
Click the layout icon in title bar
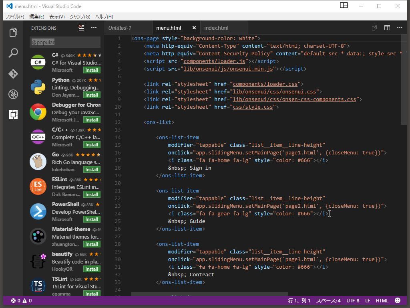(x=344, y=5)
